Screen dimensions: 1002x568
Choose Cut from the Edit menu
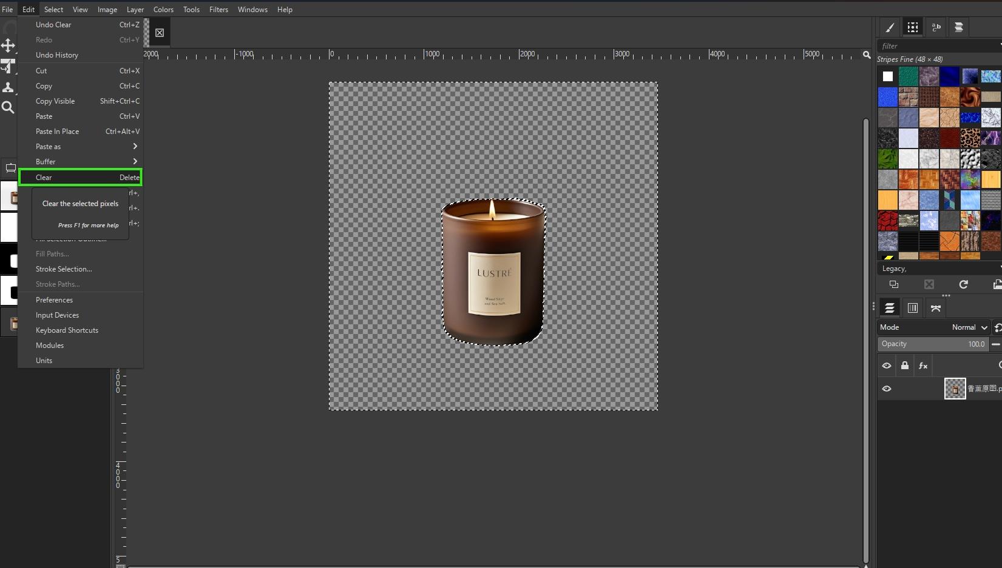(x=81, y=71)
